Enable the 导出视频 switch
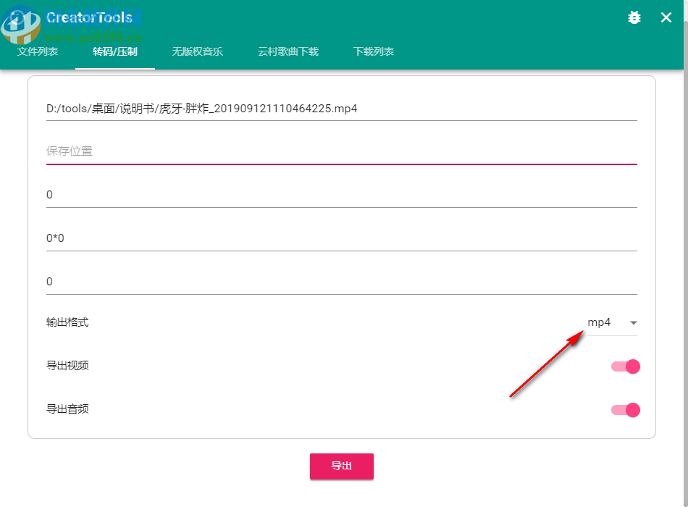This screenshot has height=507, width=688. (626, 366)
